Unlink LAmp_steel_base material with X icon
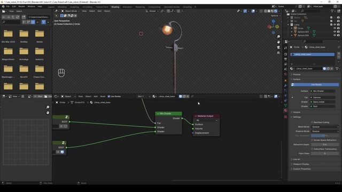 point(188,96)
